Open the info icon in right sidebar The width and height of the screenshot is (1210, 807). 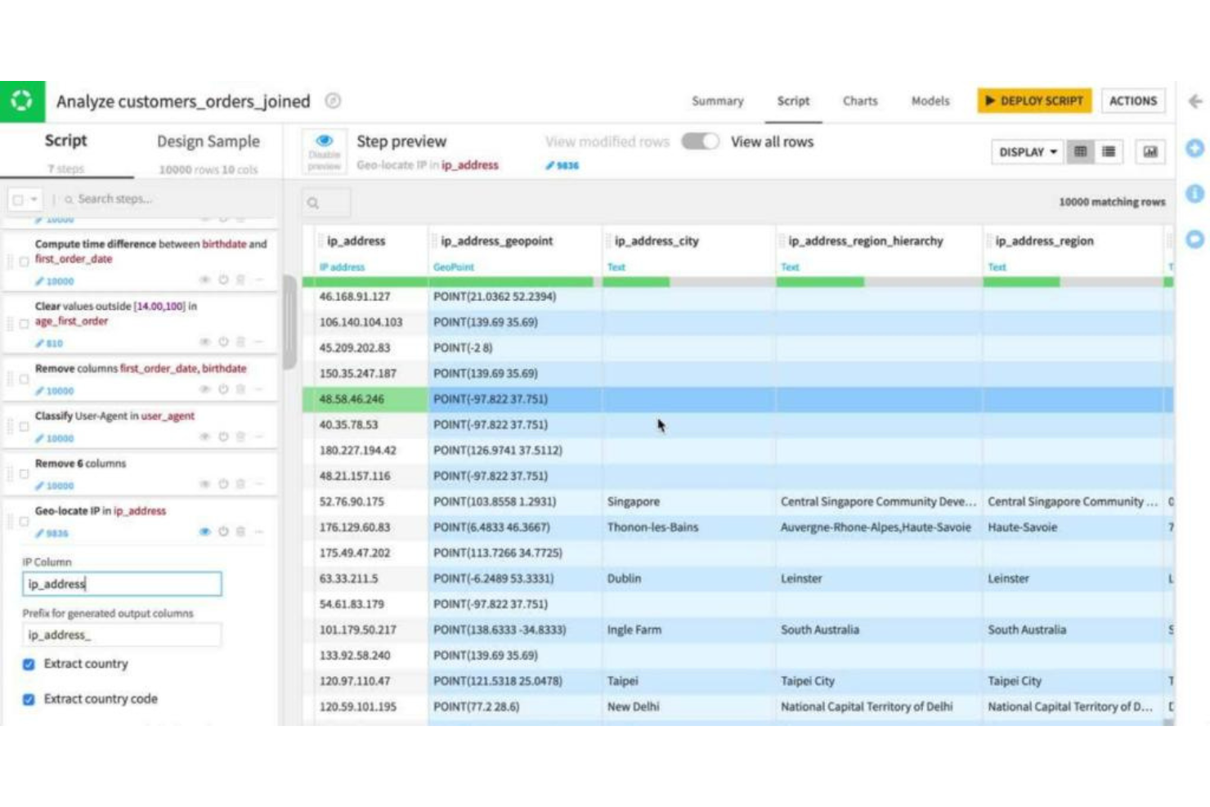click(x=1194, y=193)
